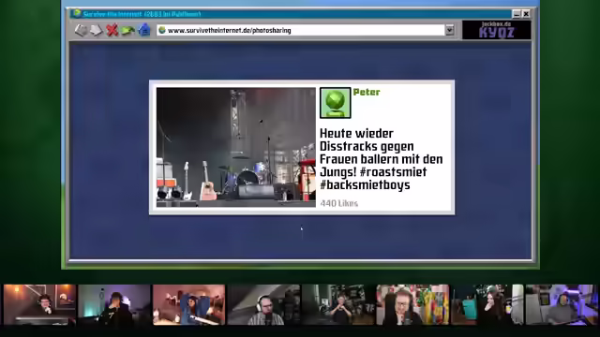Click Peter's green avatar icon

[x=336, y=103]
